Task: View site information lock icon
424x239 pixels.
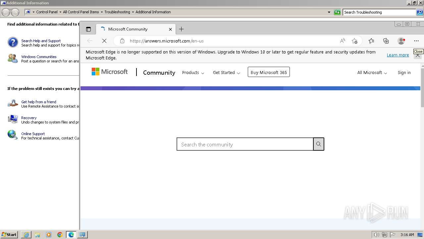Action: (122, 41)
